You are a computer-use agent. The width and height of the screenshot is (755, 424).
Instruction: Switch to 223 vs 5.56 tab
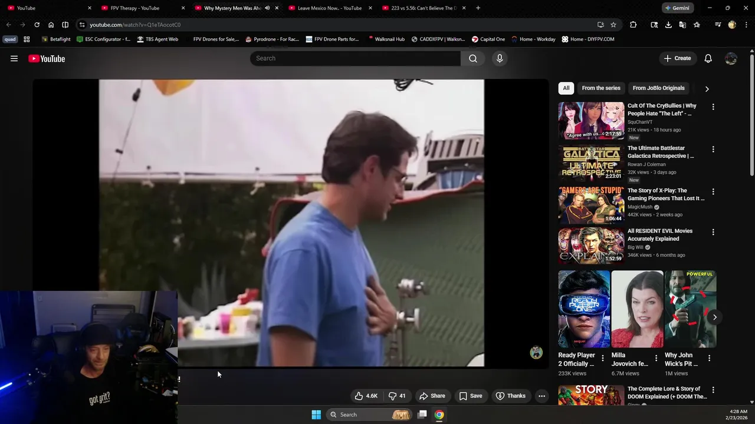(x=424, y=8)
